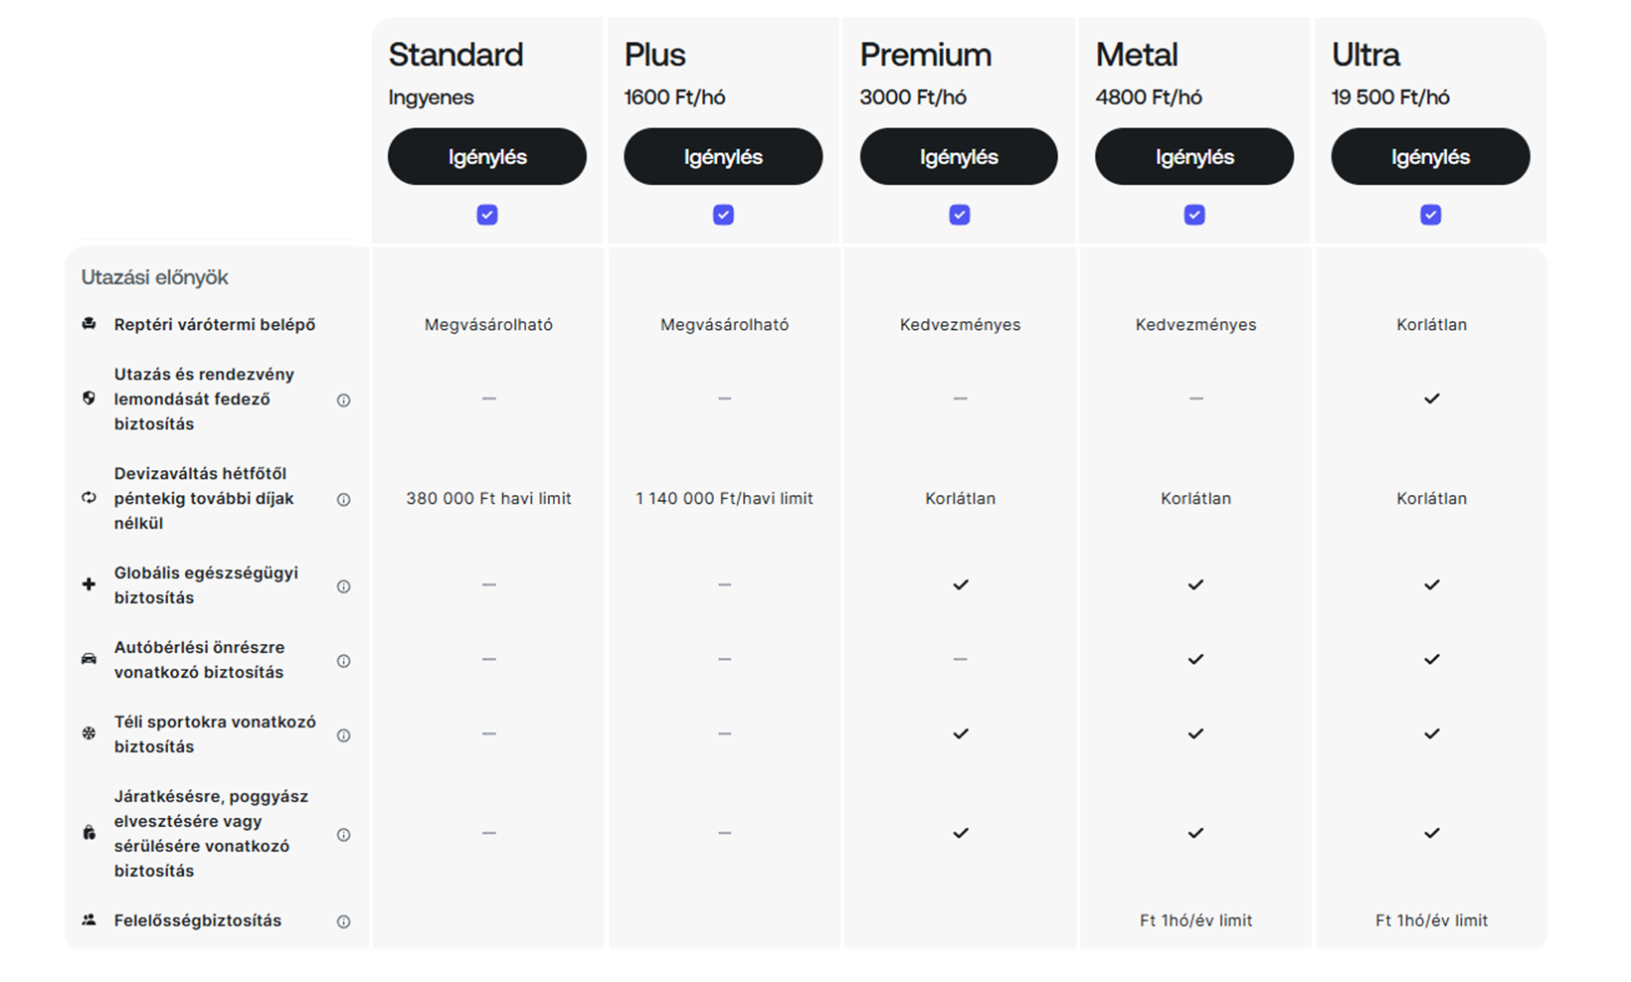Click the airport lounge access icon
1631x982 pixels.
pyautogui.click(x=90, y=324)
